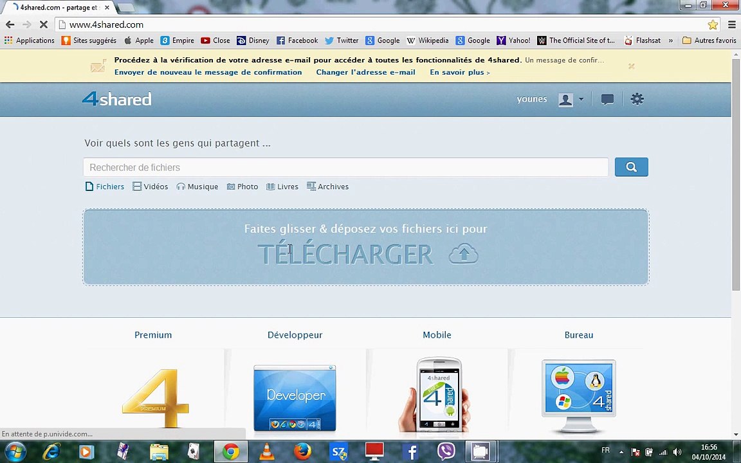741x463 pixels.
Task: Open VLC from the taskbar
Action: 267,452
